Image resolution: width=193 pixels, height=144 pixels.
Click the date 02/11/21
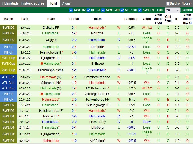25,141
